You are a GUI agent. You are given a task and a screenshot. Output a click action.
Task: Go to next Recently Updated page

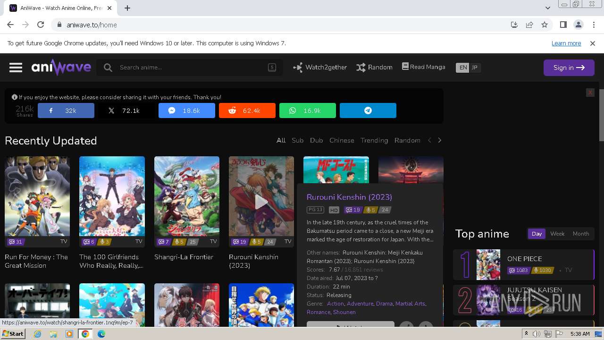pos(440,140)
